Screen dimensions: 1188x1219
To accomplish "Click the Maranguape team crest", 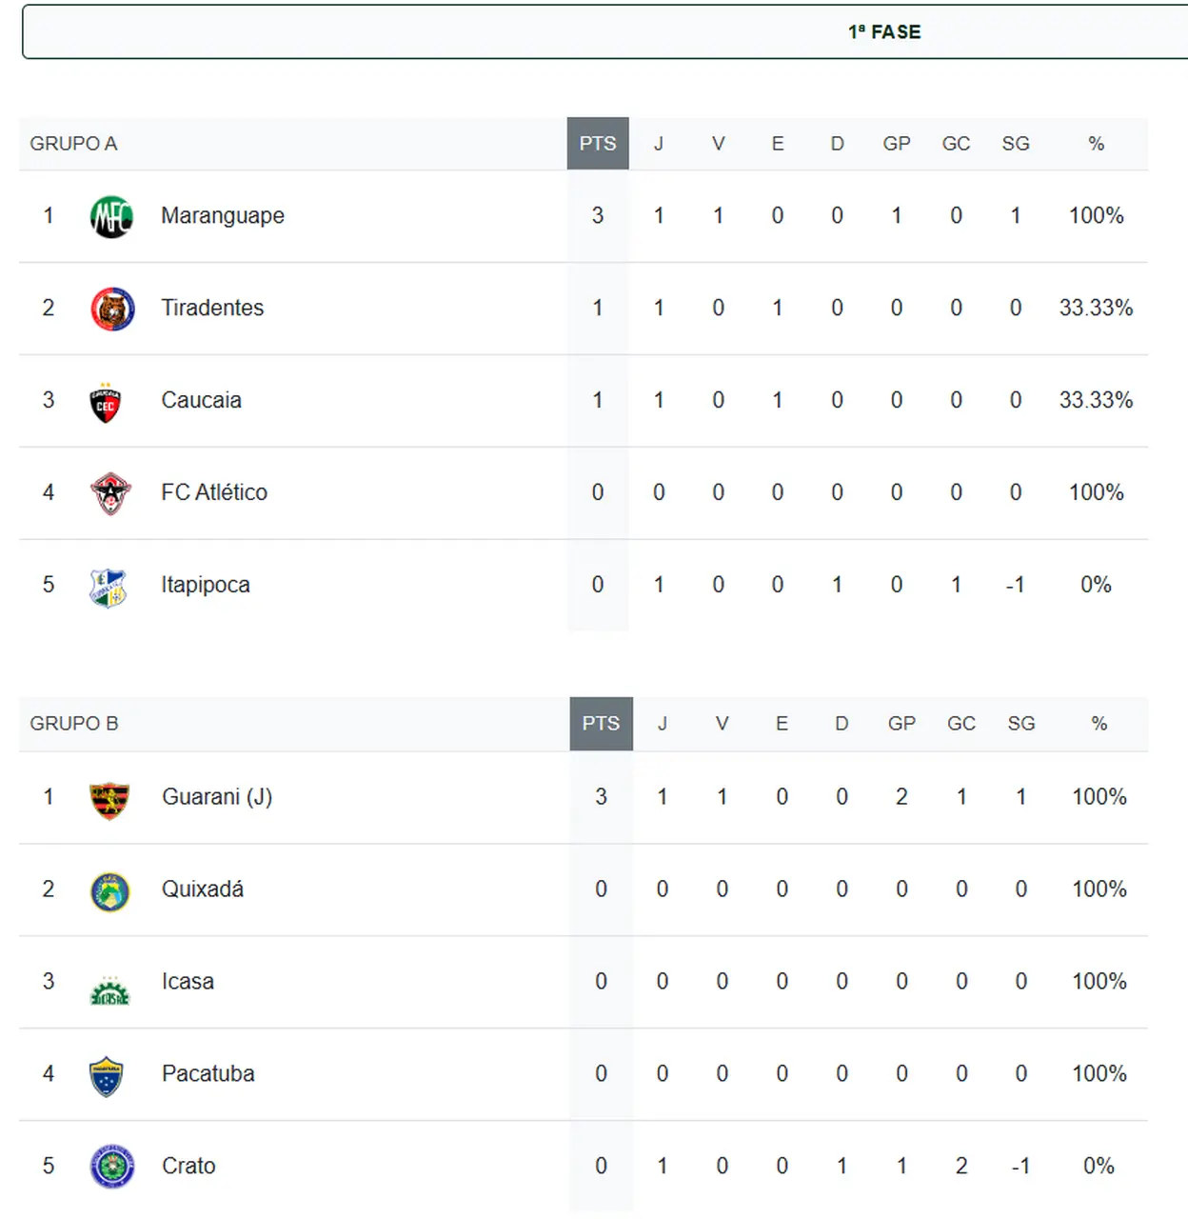I will point(111,216).
